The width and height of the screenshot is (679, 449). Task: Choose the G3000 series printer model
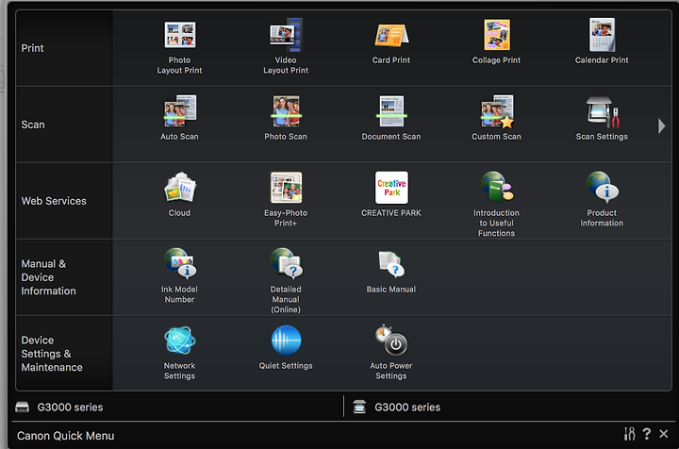click(59, 407)
